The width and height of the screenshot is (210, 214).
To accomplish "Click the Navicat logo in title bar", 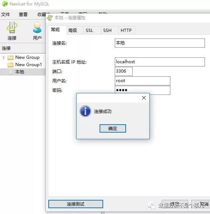I will coord(5,4).
